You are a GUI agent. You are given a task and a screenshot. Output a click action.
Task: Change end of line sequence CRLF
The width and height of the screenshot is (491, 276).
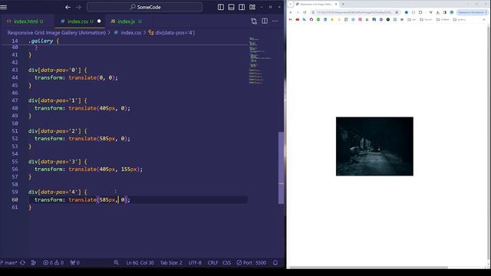coord(213,262)
